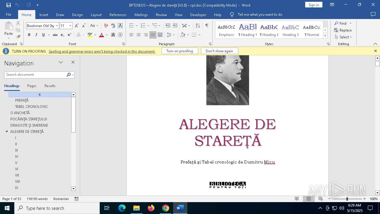This screenshot has height=214, width=380.
Task: Decrease font size with Shrink Font icon
Action: pyautogui.click(x=84, y=26)
